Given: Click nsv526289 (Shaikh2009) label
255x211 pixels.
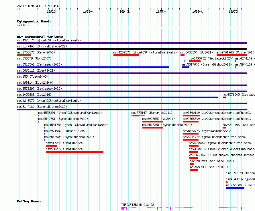Looking at the screenshot, I should [64, 149].
